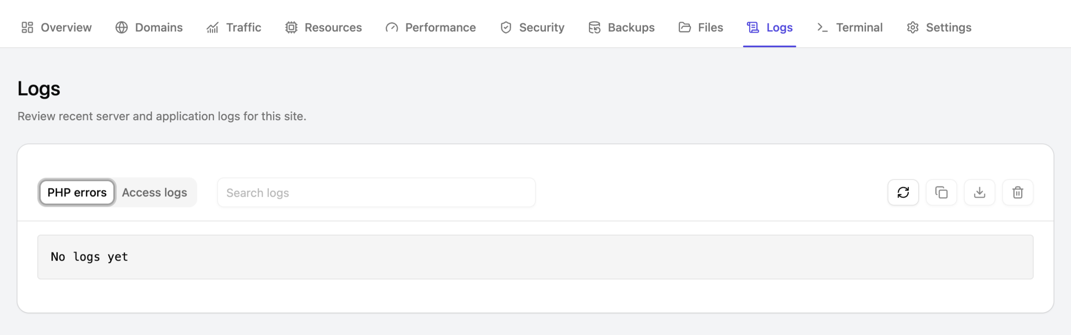Image resolution: width=1071 pixels, height=335 pixels.
Task: Clear logs with the trash icon
Action: (1017, 193)
